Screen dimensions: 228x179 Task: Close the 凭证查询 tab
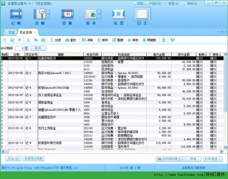click(35, 32)
